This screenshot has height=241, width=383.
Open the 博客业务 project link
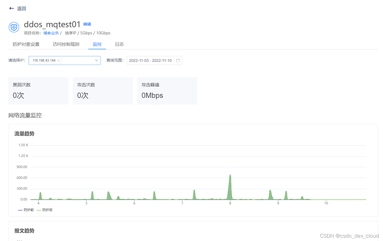click(51, 33)
